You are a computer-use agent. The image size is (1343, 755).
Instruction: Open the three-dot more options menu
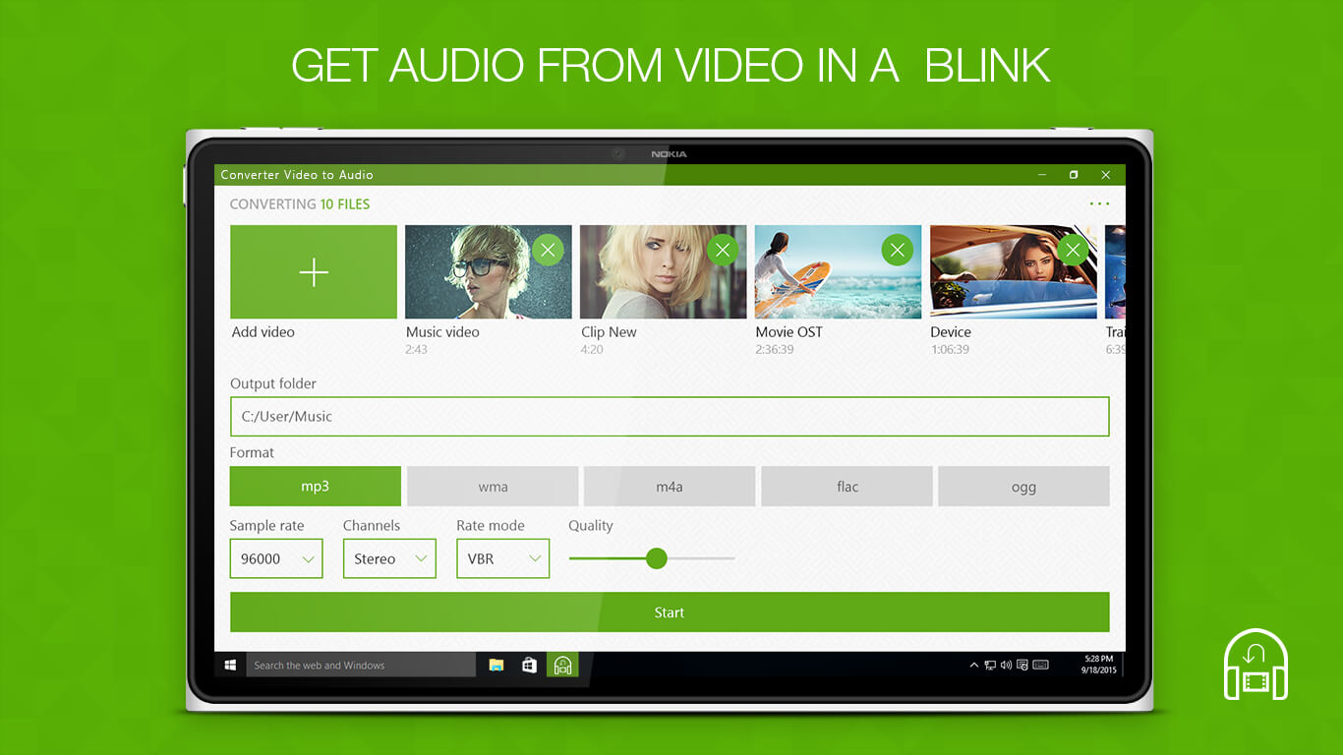[1099, 204]
